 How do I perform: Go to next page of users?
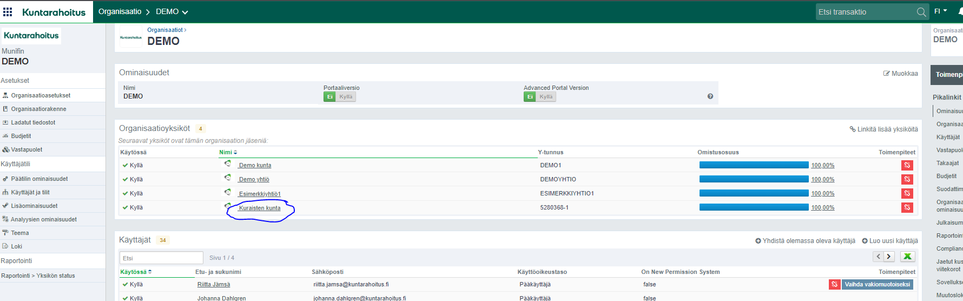tap(889, 257)
